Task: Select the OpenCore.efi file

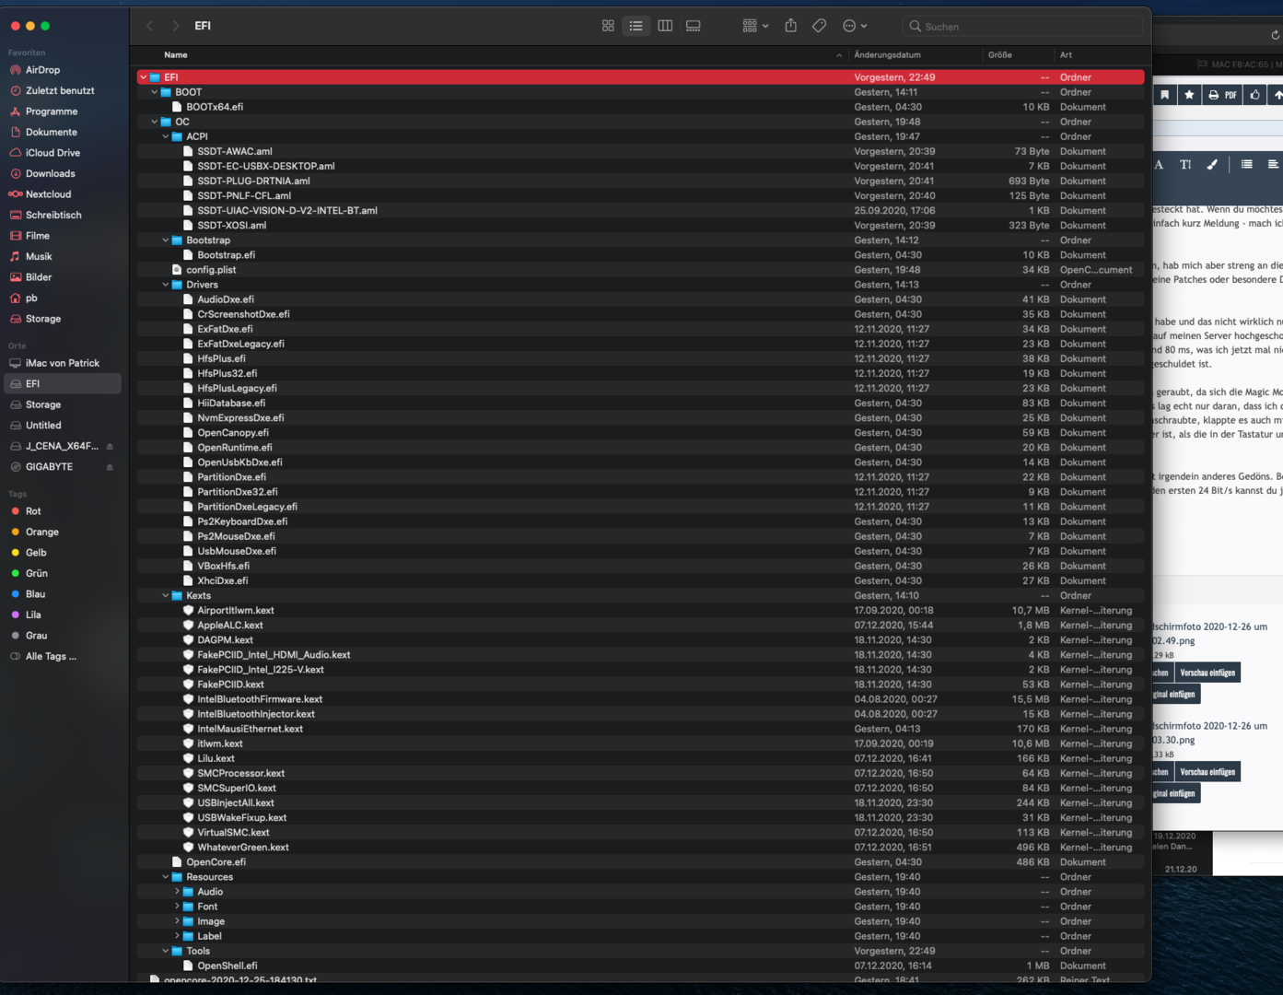Action: point(641,862)
